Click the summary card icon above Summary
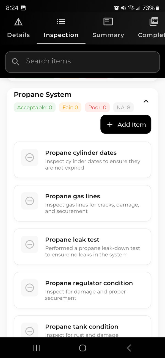165x358 pixels. pos(108,21)
